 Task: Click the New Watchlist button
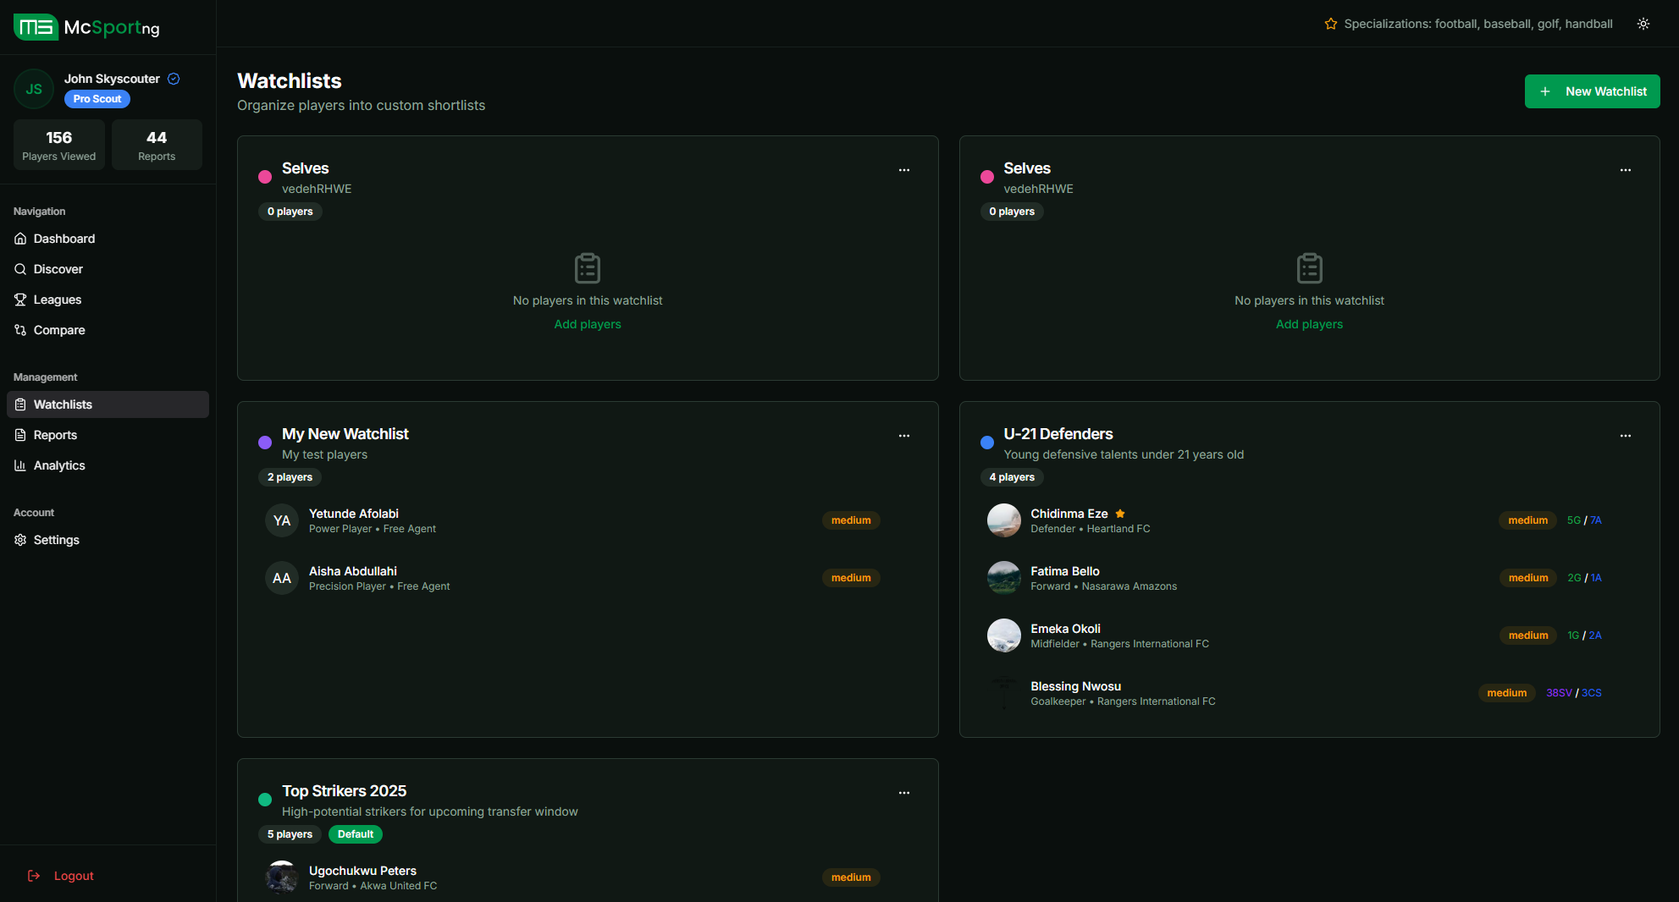(1592, 91)
